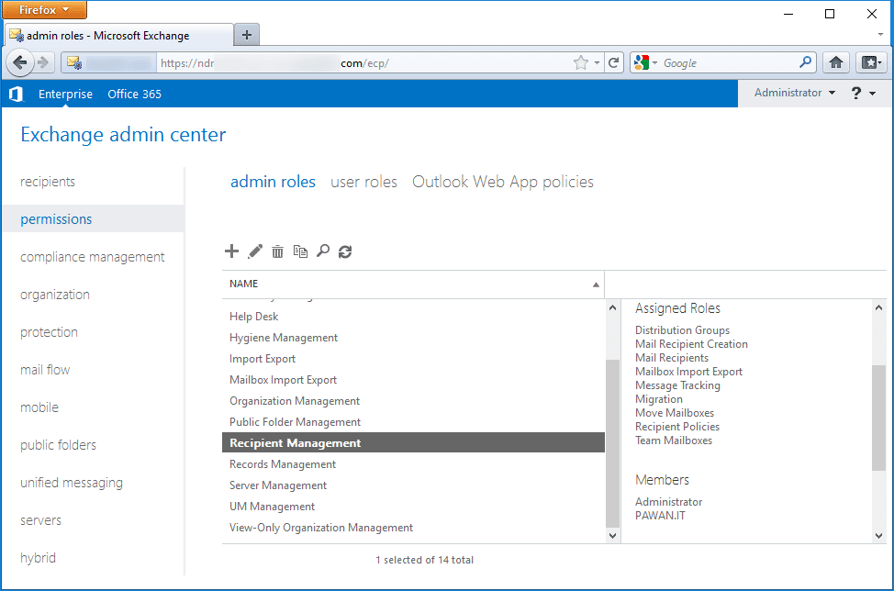Go to compliance management
The height and width of the screenshot is (591, 894).
pos(93,257)
